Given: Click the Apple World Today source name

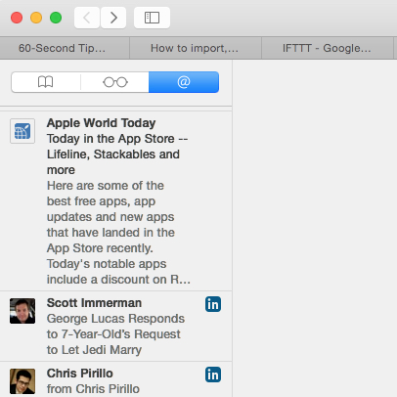Looking at the screenshot, I should pyautogui.click(x=101, y=123).
